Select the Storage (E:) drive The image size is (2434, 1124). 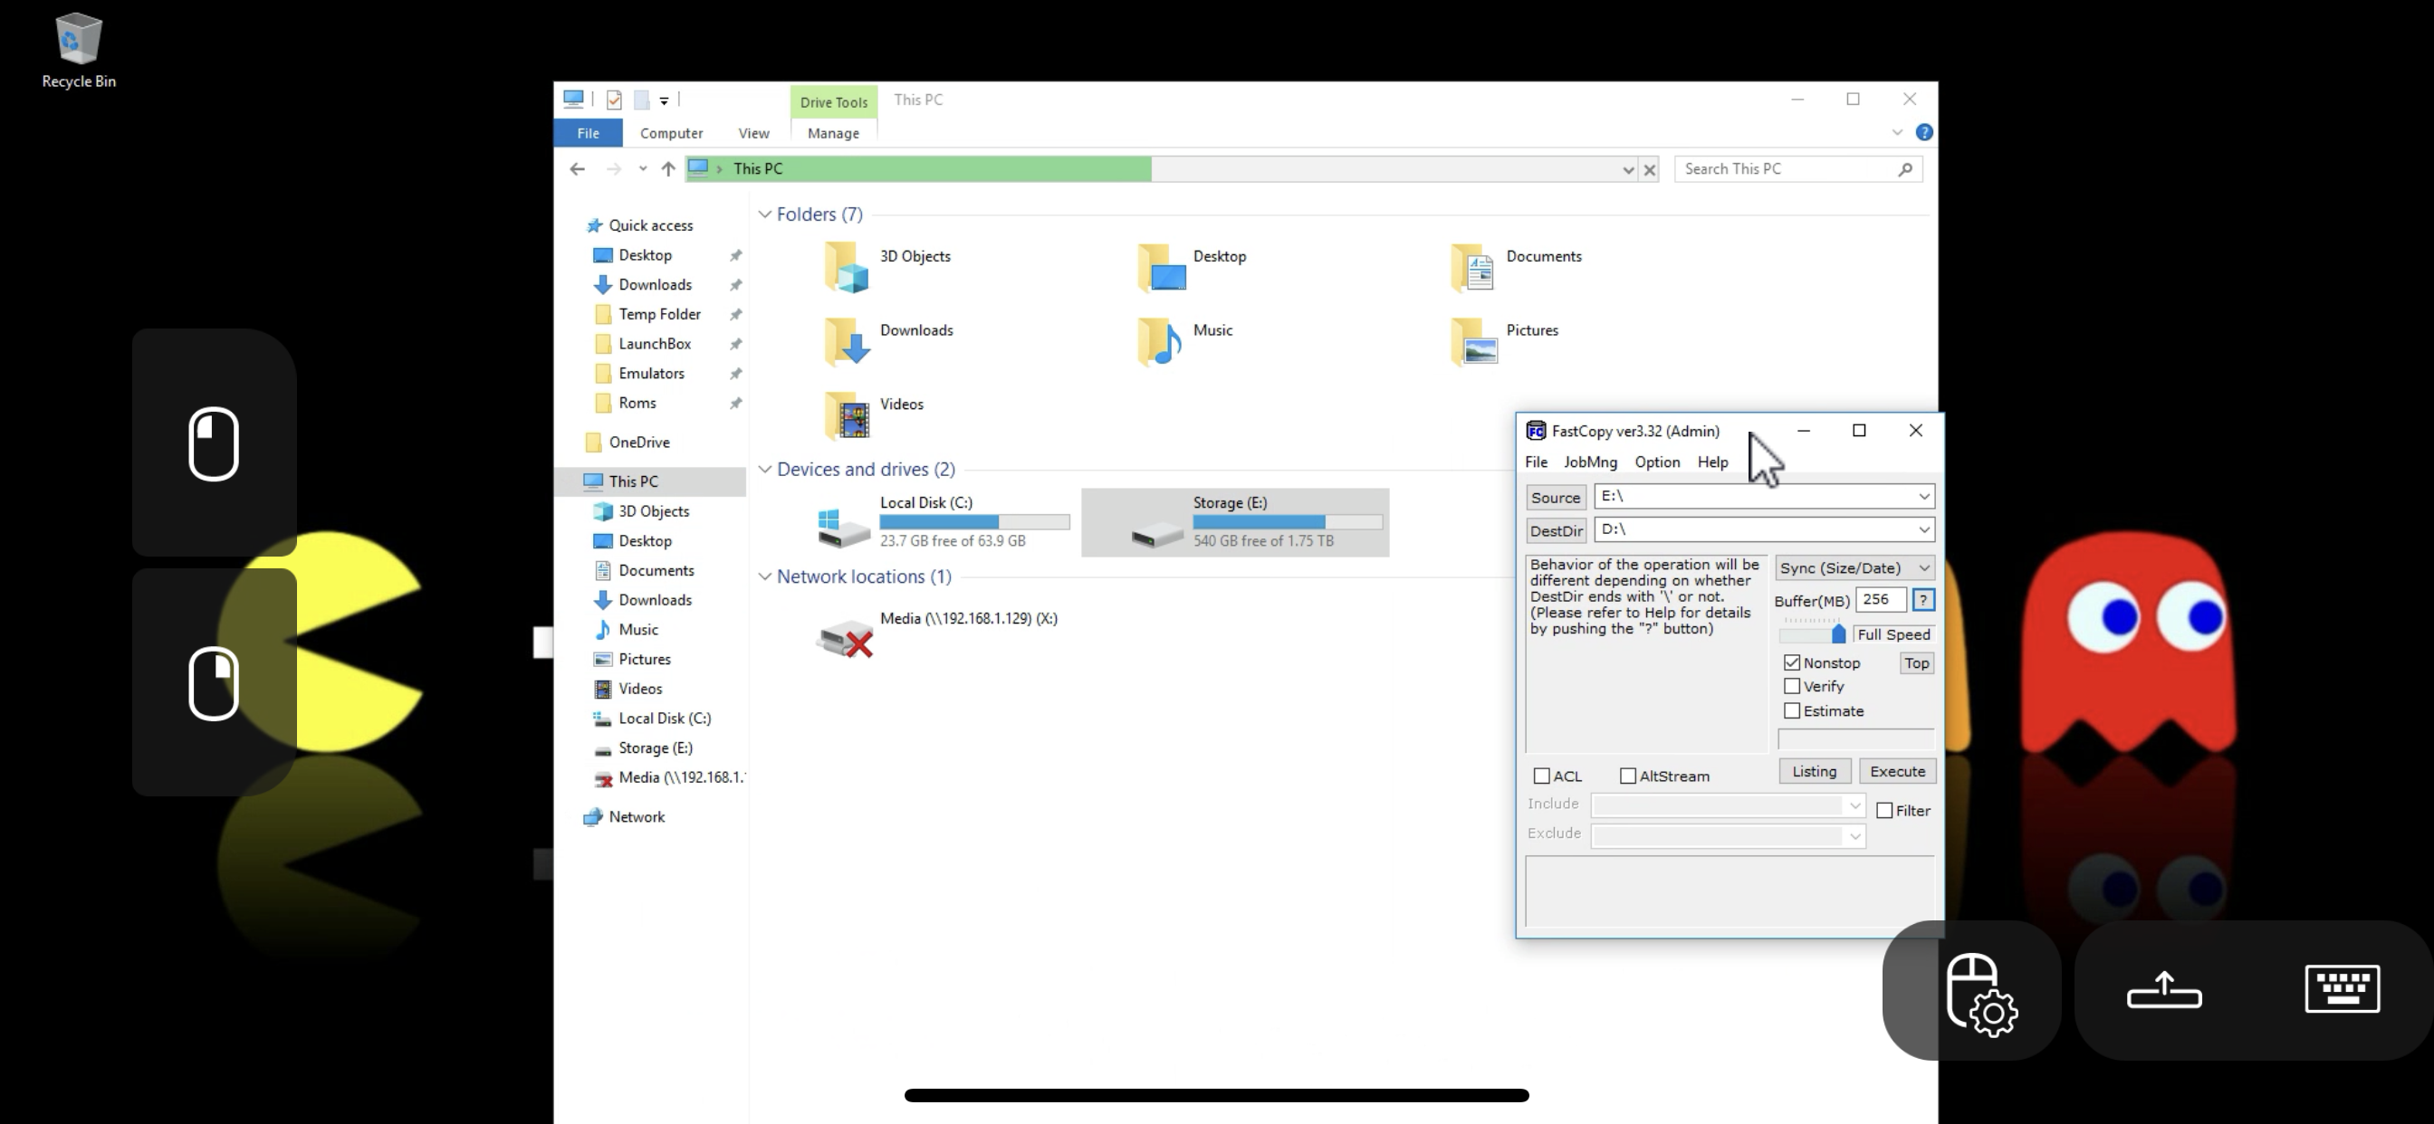point(1235,521)
